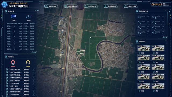Select risk item 7 柴油(一)罐组
This screenshot has height=97, width=172.
tap(20, 86)
